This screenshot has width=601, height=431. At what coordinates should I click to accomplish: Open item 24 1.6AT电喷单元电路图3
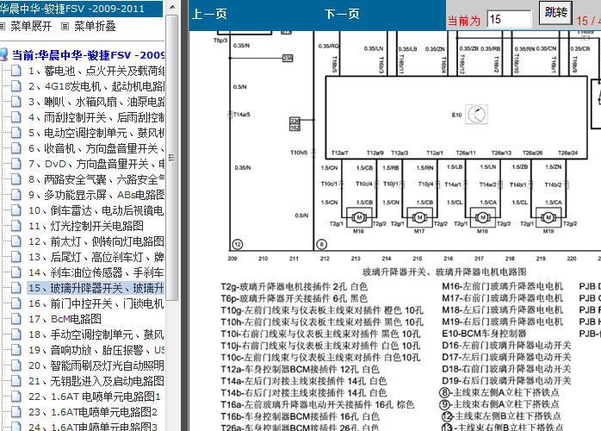[93, 427]
